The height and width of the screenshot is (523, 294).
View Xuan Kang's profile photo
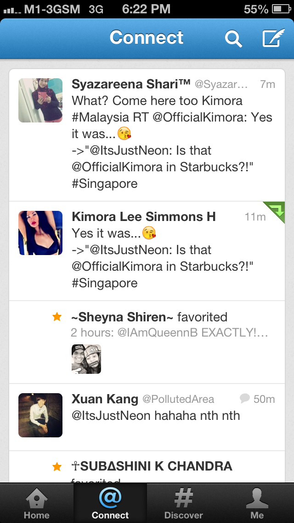(x=40, y=415)
